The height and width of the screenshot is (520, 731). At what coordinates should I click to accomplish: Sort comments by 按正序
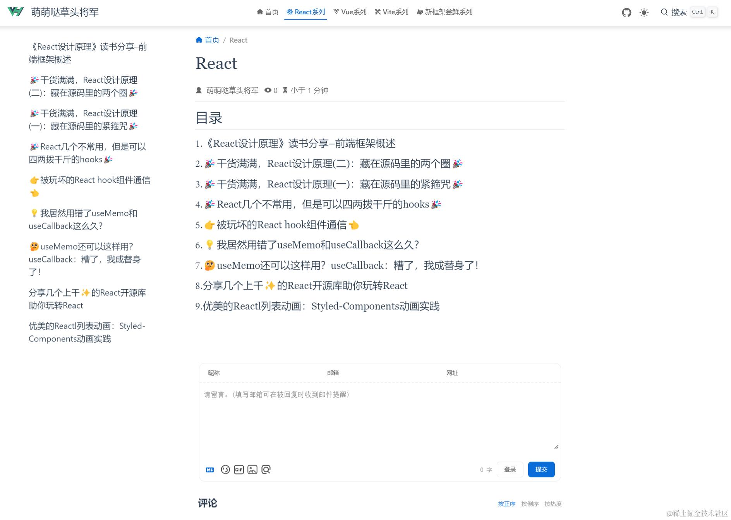click(x=506, y=504)
